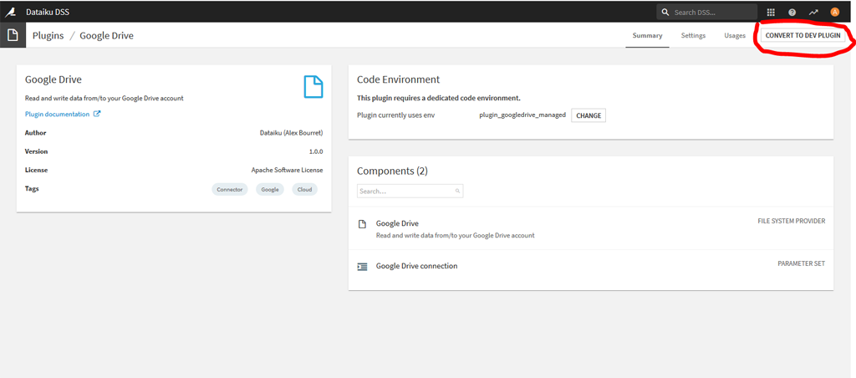Viewport: 856px width, 378px height.
Task: Select the Connector tag
Action: [x=230, y=190]
